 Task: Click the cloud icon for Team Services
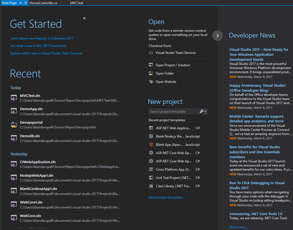[151, 53]
